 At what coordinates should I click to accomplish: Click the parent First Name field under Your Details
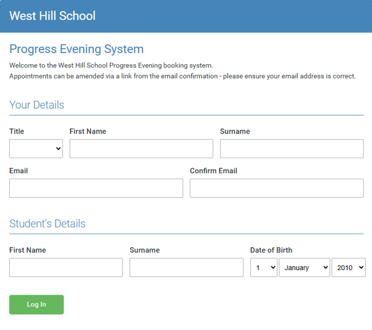(141, 148)
